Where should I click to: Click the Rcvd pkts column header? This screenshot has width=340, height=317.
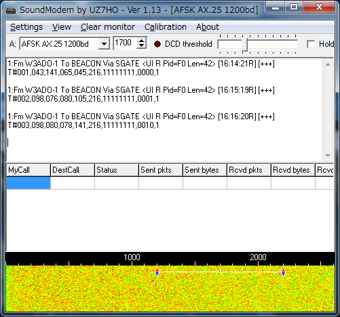(x=249, y=170)
